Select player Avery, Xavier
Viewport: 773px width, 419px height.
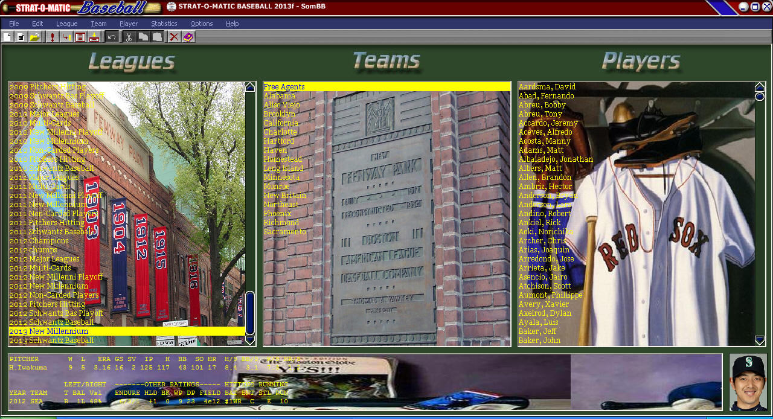click(x=544, y=304)
